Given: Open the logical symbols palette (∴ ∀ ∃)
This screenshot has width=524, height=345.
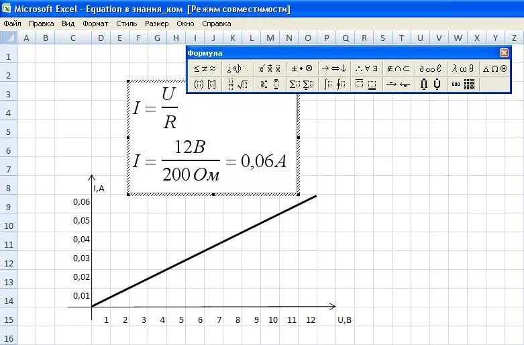Looking at the screenshot, I should (366, 68).
